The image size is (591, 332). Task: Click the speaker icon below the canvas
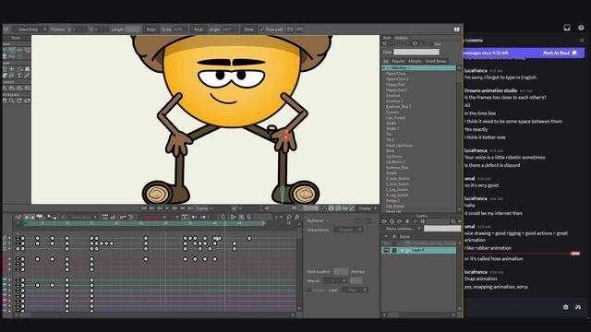tap(267, 208)
